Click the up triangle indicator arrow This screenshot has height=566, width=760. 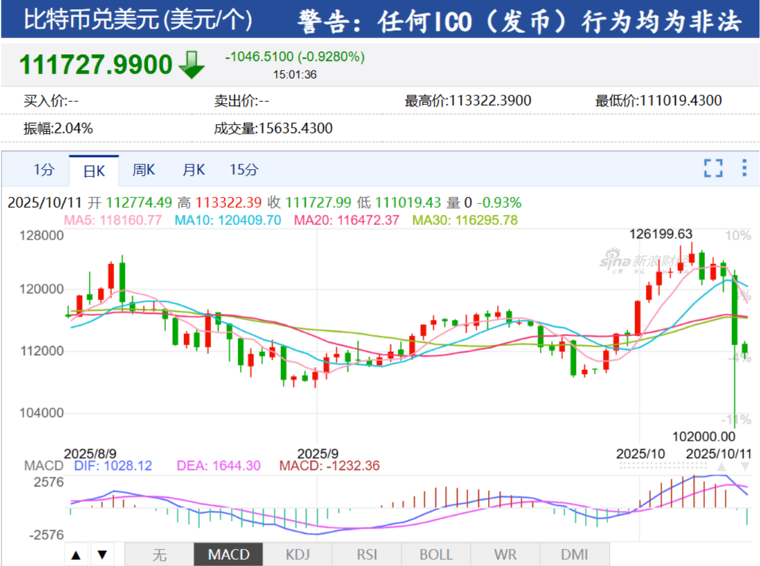[x=76, y=555]
